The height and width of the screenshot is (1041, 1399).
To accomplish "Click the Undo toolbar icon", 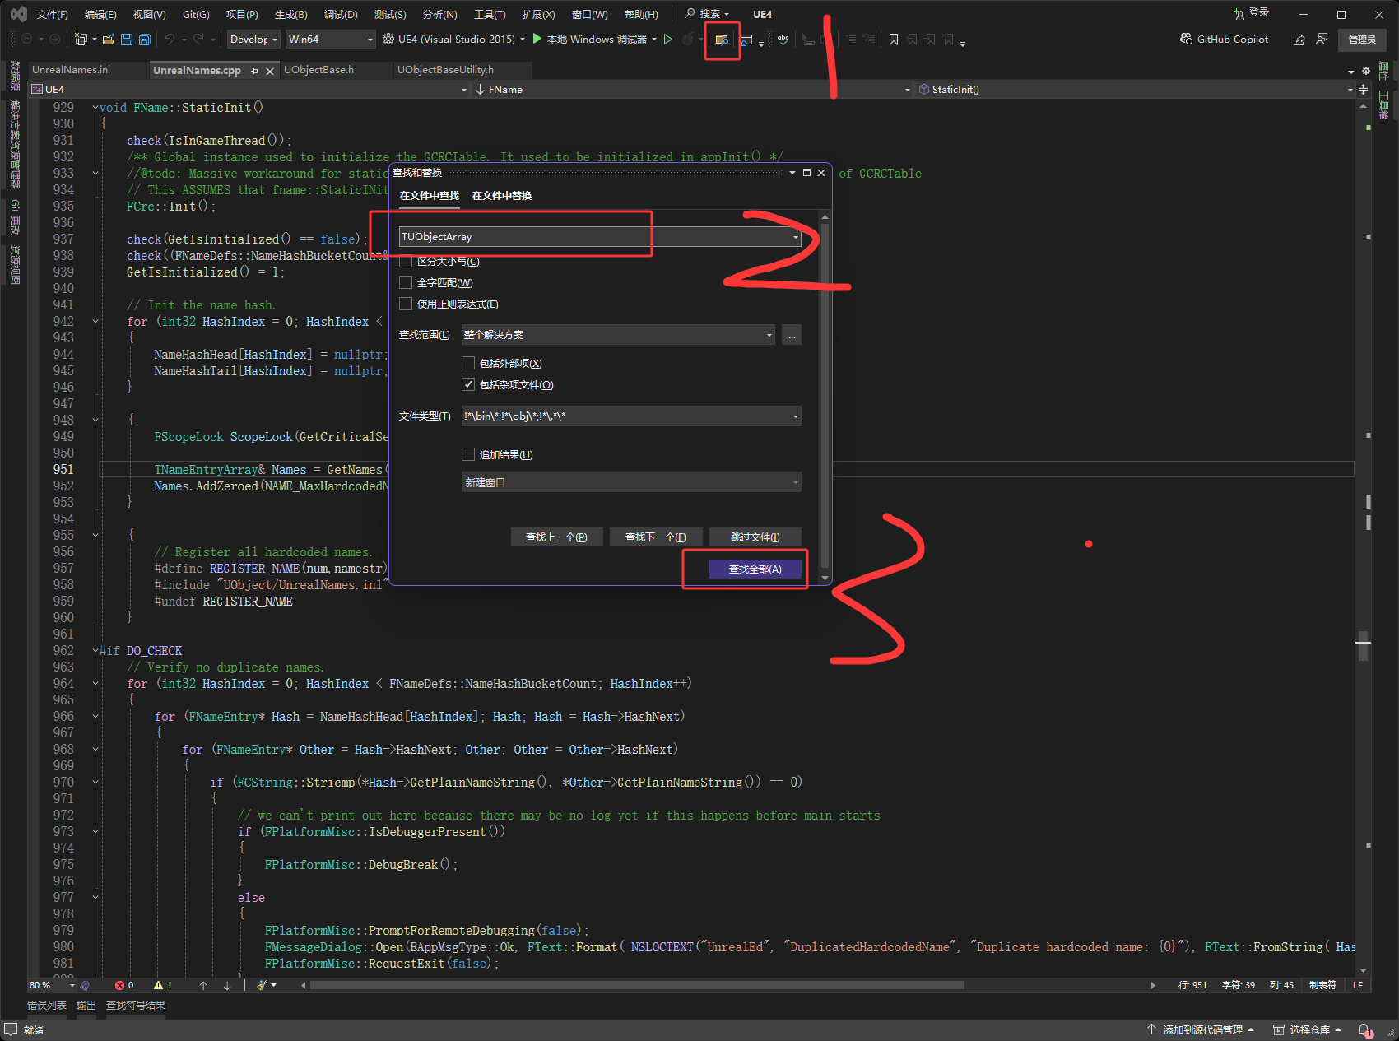I will click(x=170, y=39).
